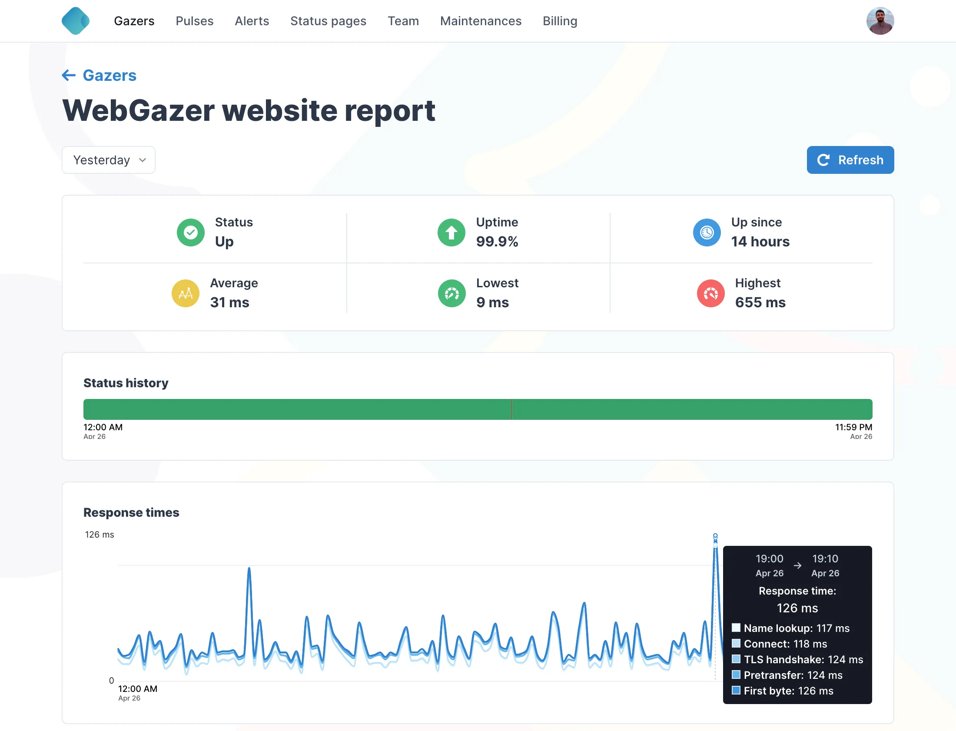Image resolution: width=956 pixels, height=731 pixels.
Task: Click the green Status checkmark icon
Action: 190,233
